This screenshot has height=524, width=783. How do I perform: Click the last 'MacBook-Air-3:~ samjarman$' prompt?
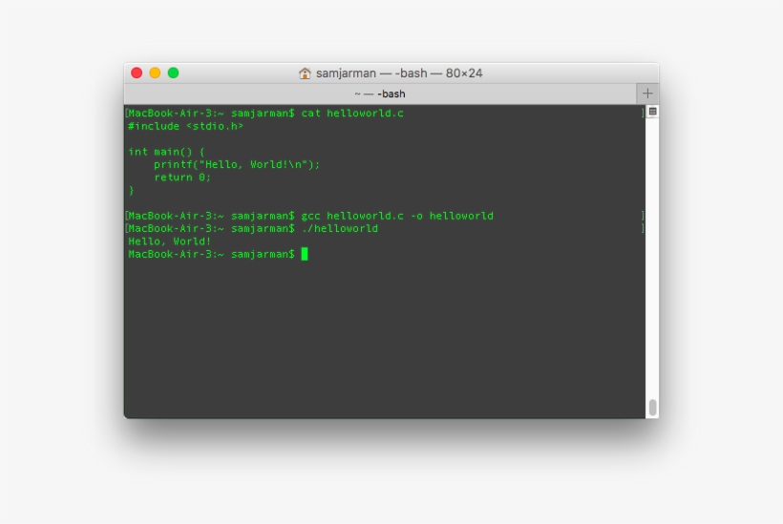(x=211, y=255)
